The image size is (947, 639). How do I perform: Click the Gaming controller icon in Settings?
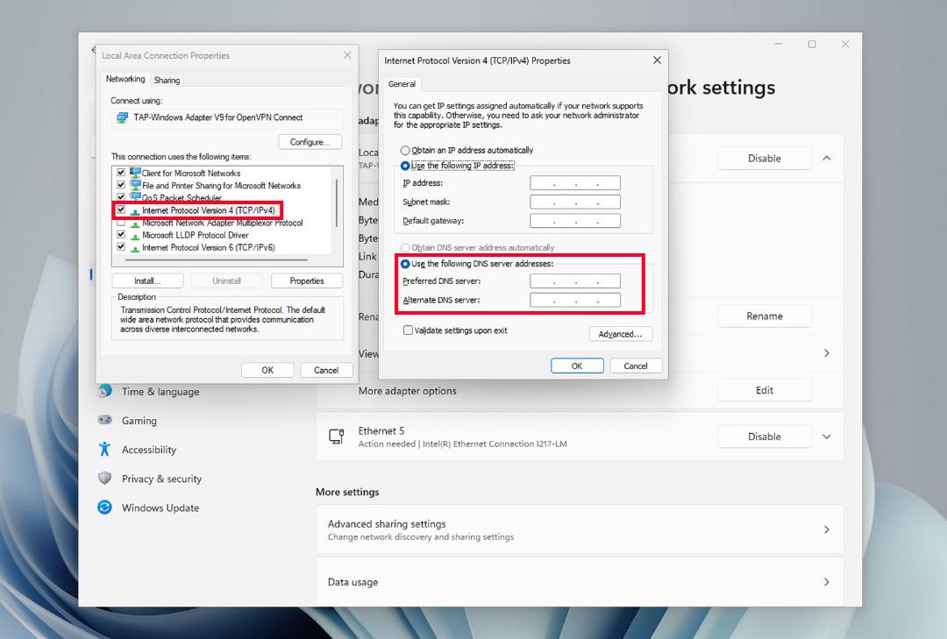[x=104, y=420]
